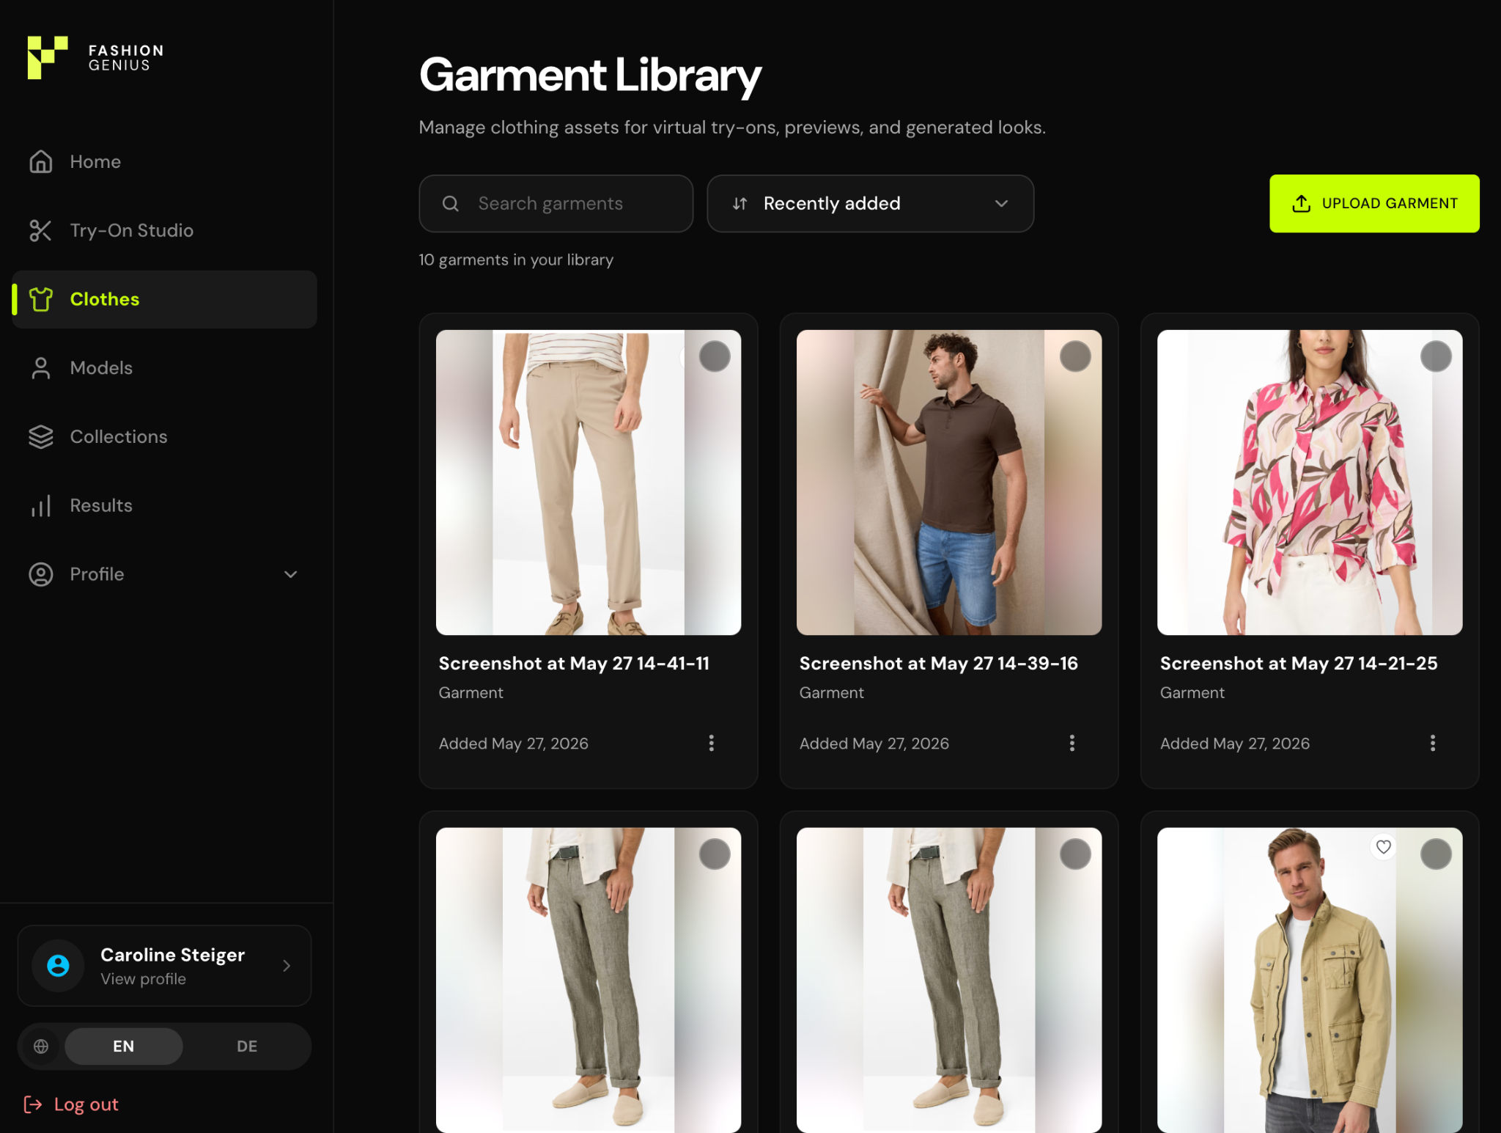This screenshot has width=1501, height=1133.
Task: Click the Clothes shirt icon
Action: pos(41,299)
